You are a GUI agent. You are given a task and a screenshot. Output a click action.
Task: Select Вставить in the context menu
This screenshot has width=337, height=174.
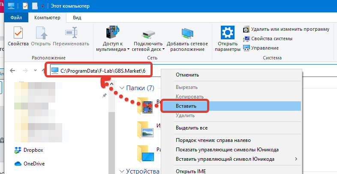186,106
